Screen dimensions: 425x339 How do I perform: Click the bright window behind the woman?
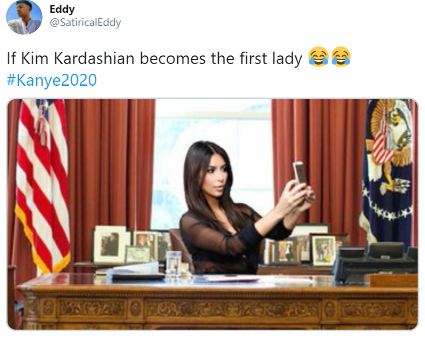coord(213,163)
